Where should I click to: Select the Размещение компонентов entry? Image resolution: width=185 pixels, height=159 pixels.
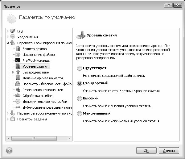click(x=43, y=90)
